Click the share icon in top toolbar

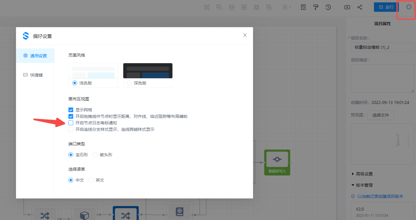pyautogui.click(x=360, y=7)
